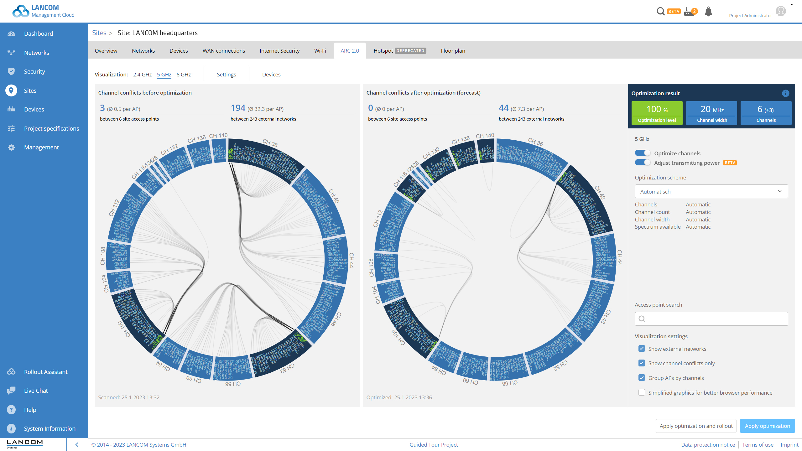Open Rollout Assistant menu entry

[x=46, y=372]
